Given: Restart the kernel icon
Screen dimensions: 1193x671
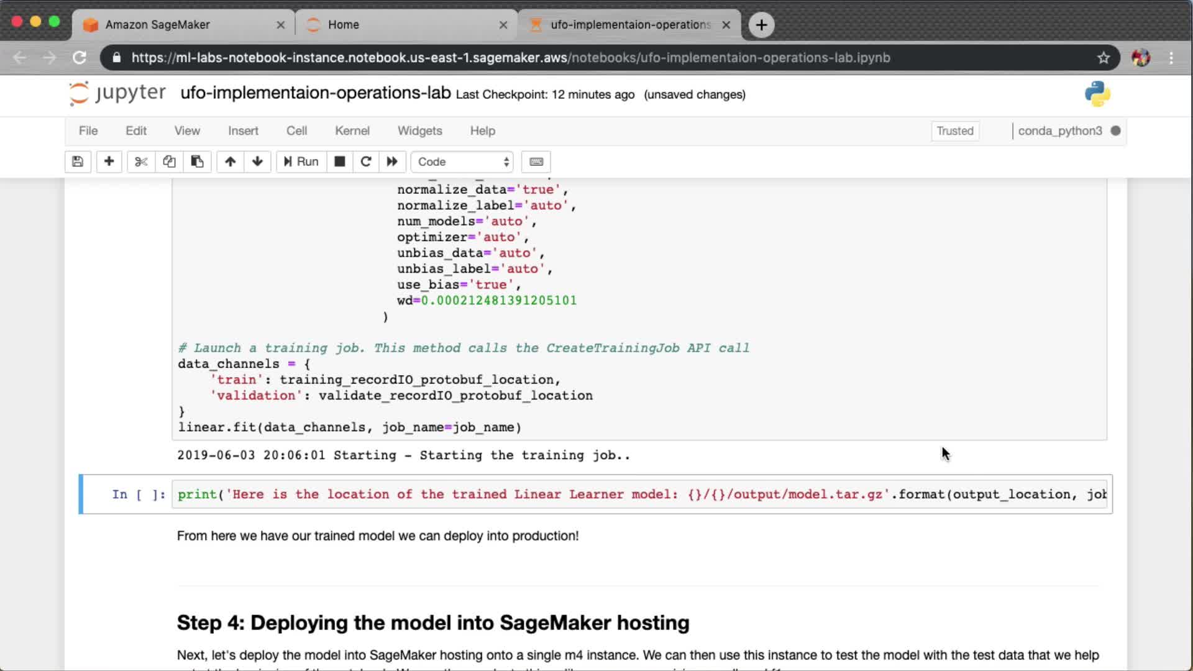Looking at the screenshot, I should 366,162.
